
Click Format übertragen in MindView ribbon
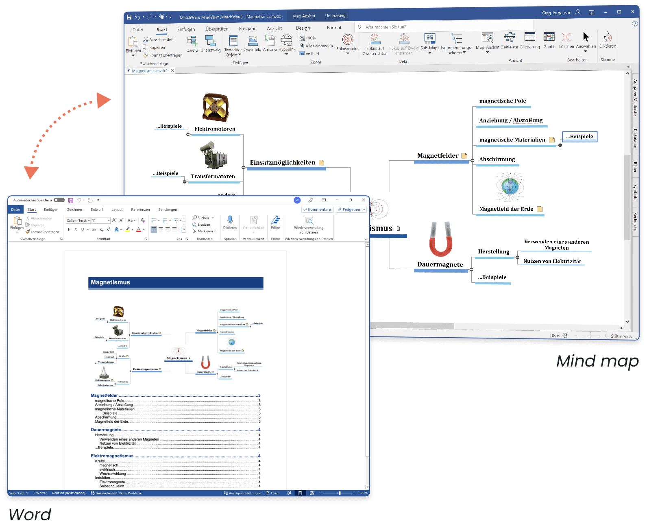(162, 55)
